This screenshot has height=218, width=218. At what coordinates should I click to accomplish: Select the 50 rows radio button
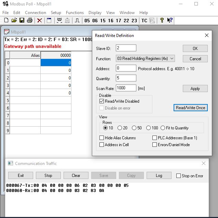click(x=134, y=128)
